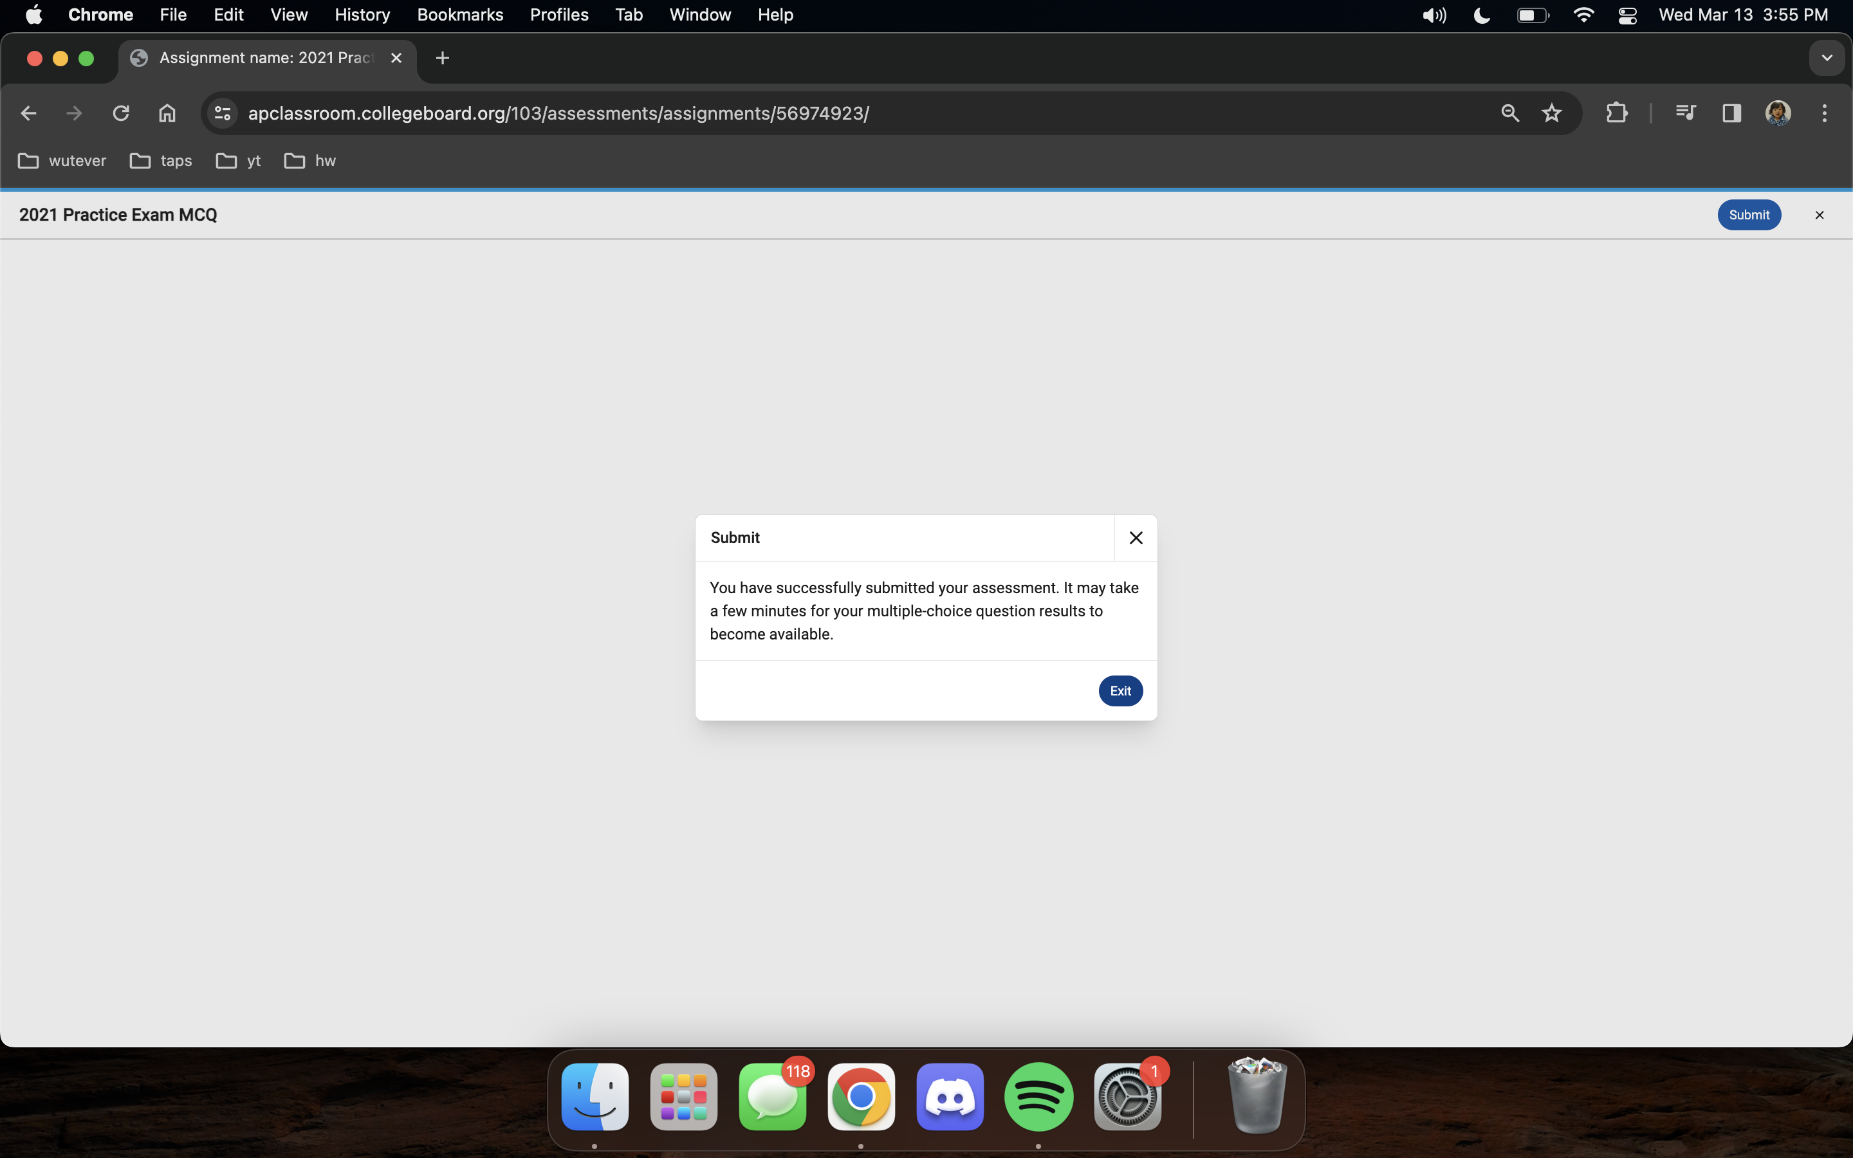Image resolution: width=1853 pixels, height=1158 pixels.
Task: Open the Extensions puzzle icon
Action: [1616, 113]
